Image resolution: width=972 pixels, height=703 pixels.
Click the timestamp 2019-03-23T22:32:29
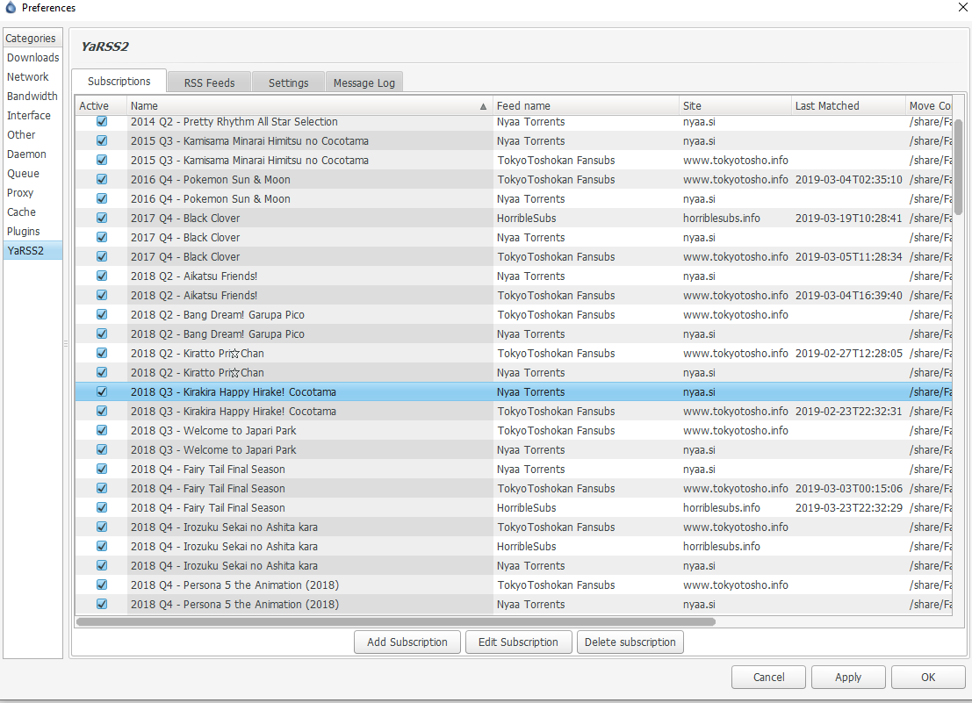pyautogui.click(x=849, y=508)
